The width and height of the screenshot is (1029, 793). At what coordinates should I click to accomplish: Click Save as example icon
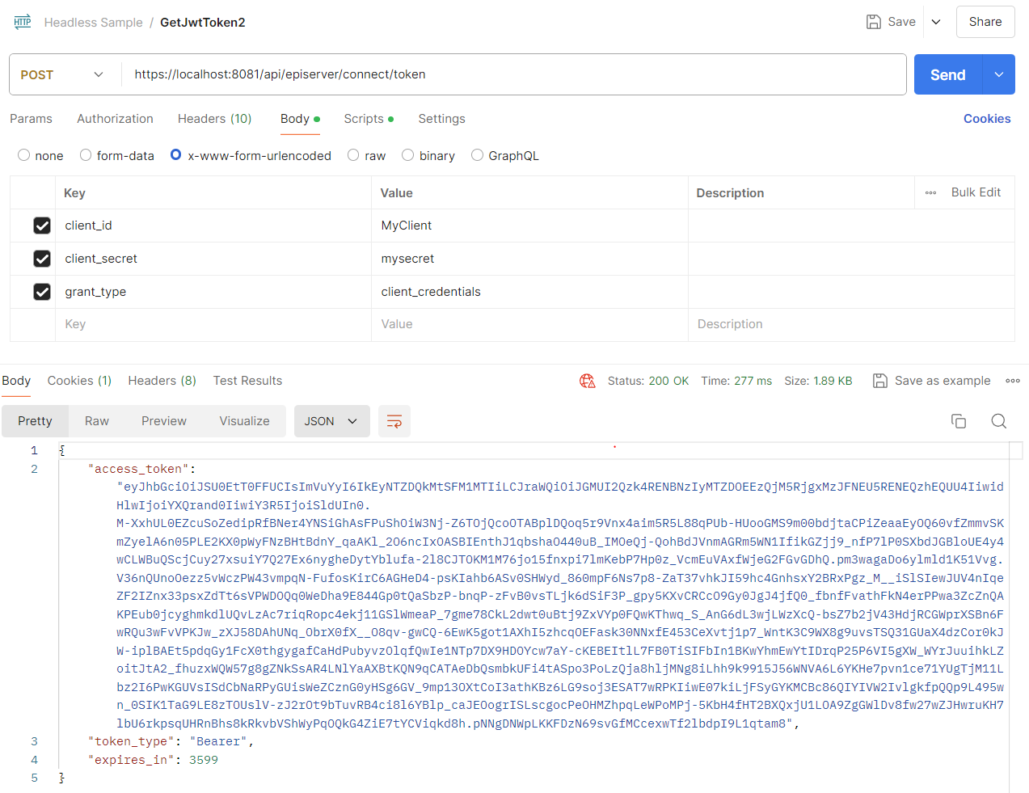880,381
